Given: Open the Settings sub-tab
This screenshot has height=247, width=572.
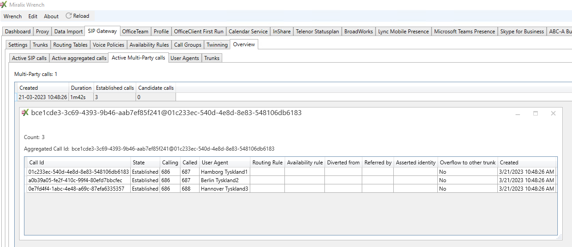Looking at the screenshot, I should [18, 45].
